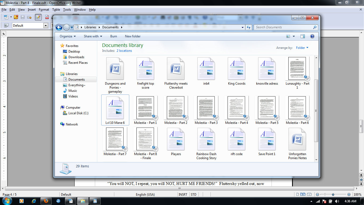The image size is (364, 205).
Task: Click the Open file icon in Writer toolbar
Action: coord(16,17)
